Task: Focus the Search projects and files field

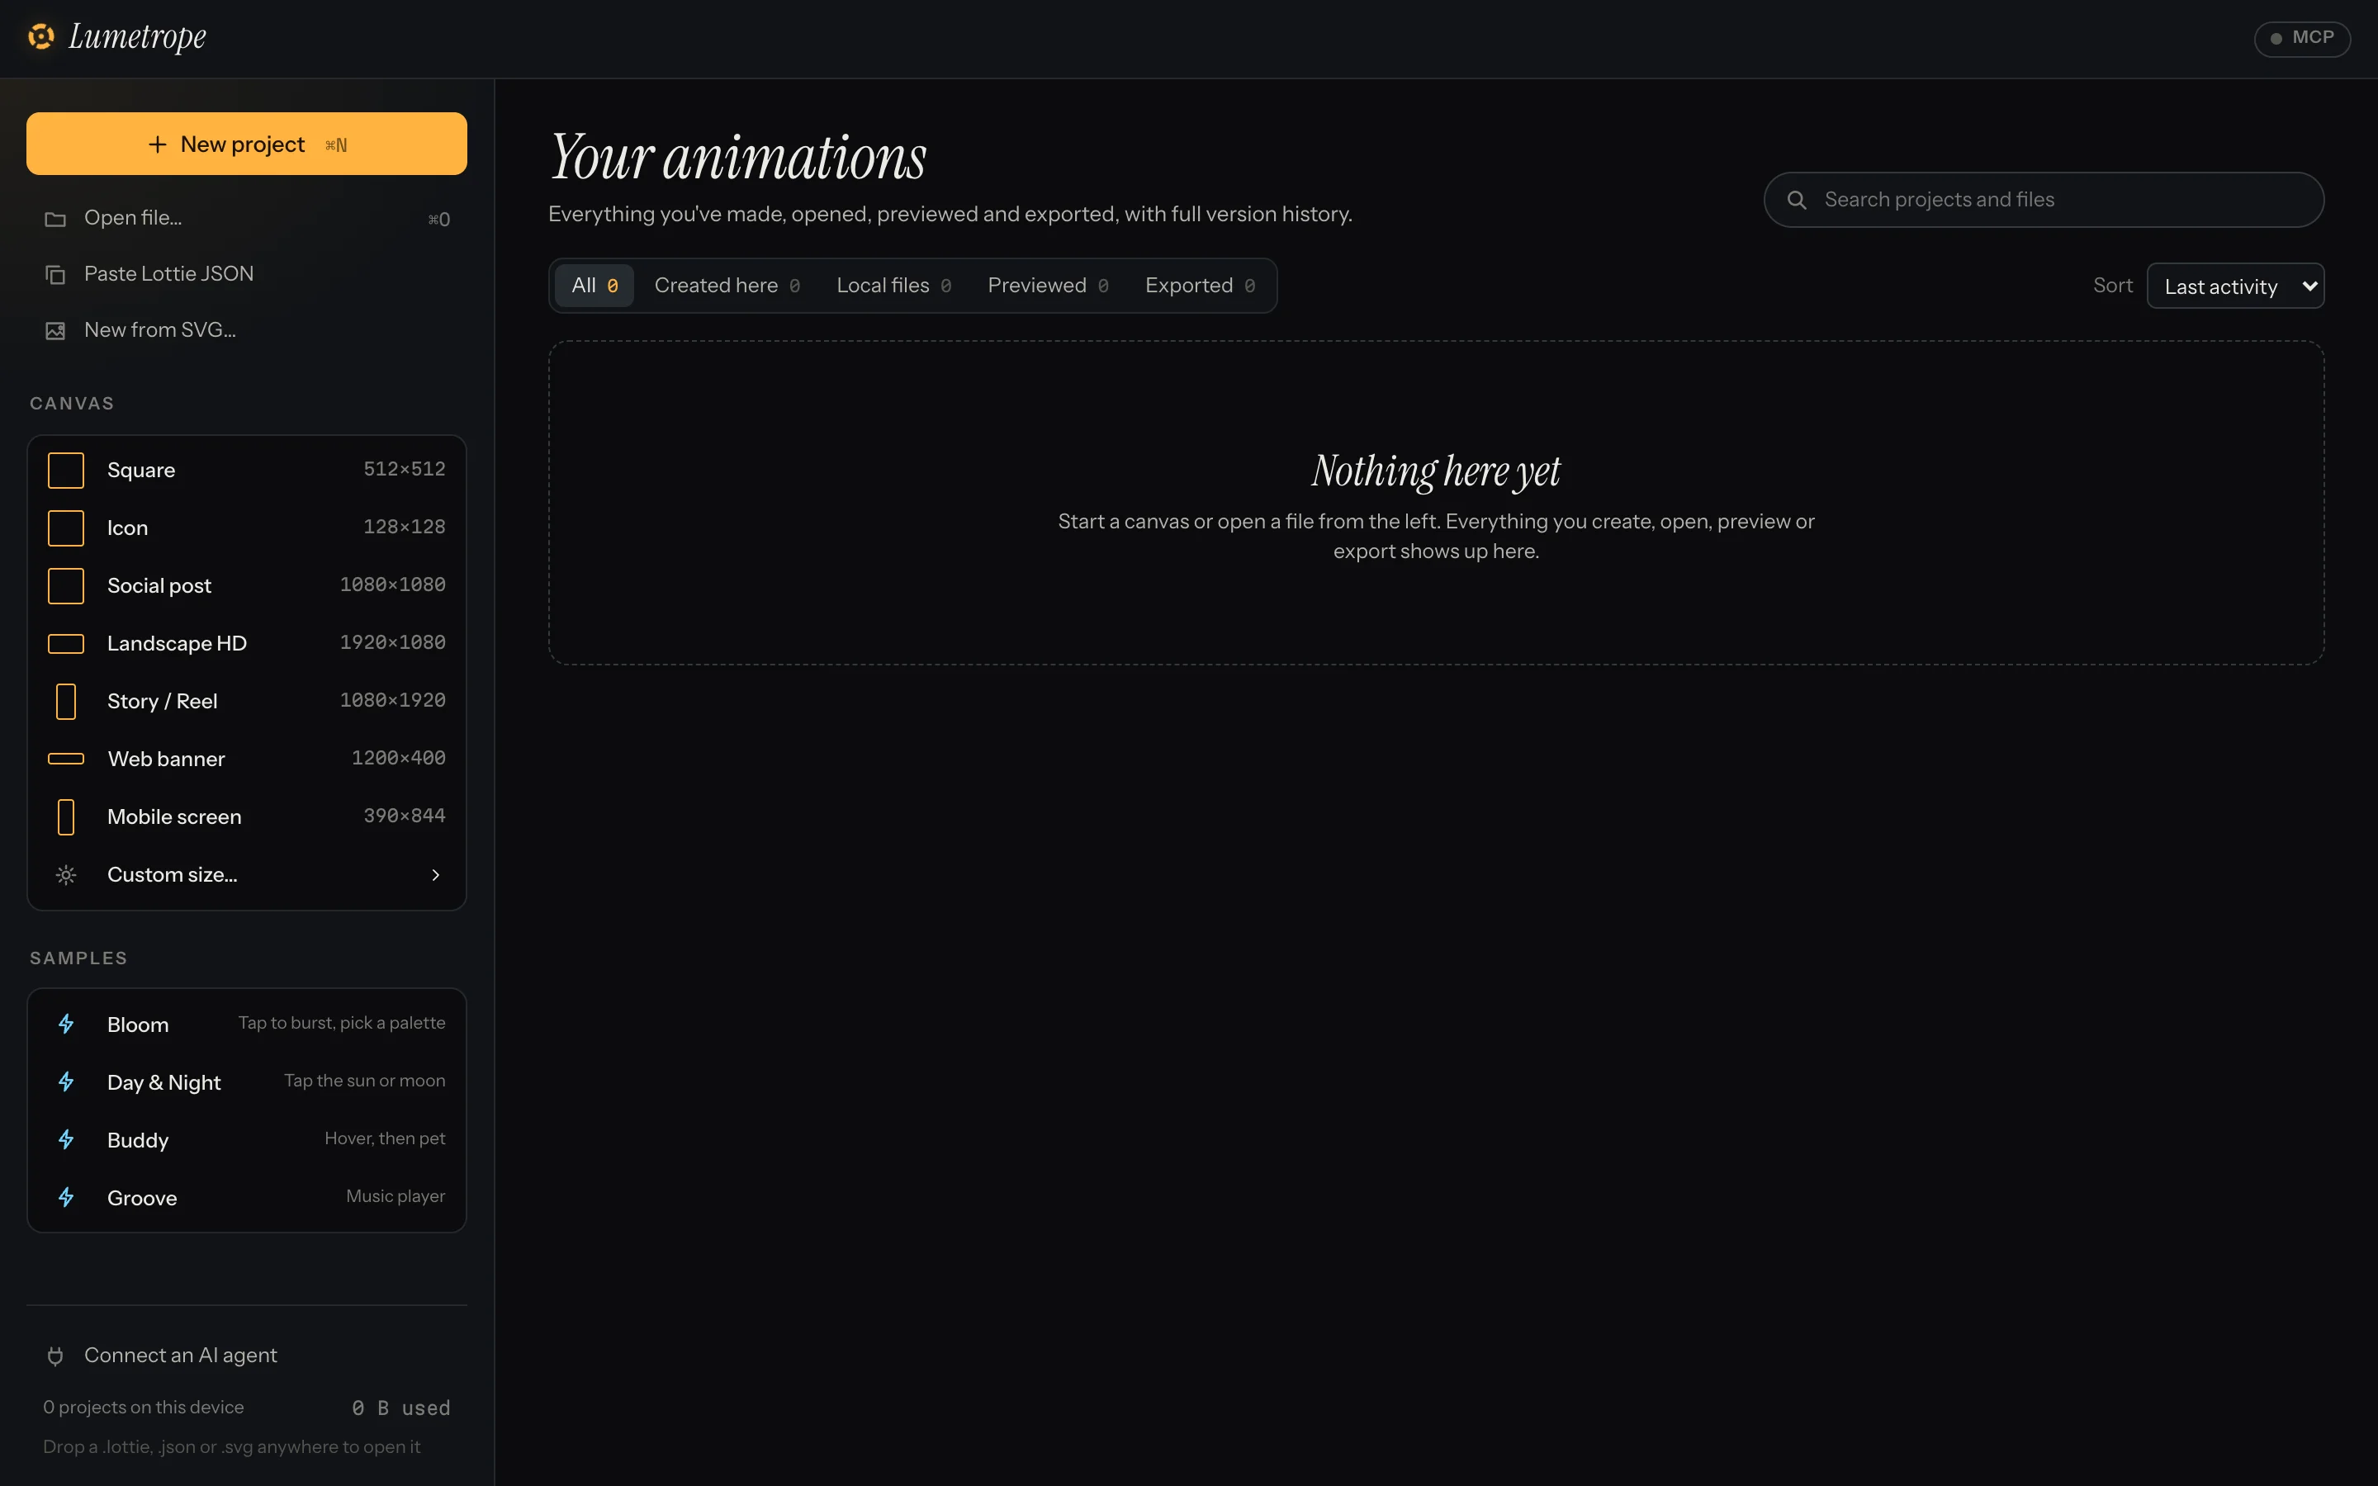Action: 2044,200
